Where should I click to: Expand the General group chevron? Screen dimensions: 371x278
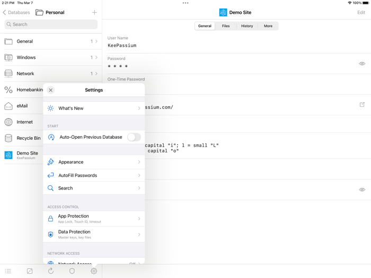pyautogui.click(x=96, y=41)
